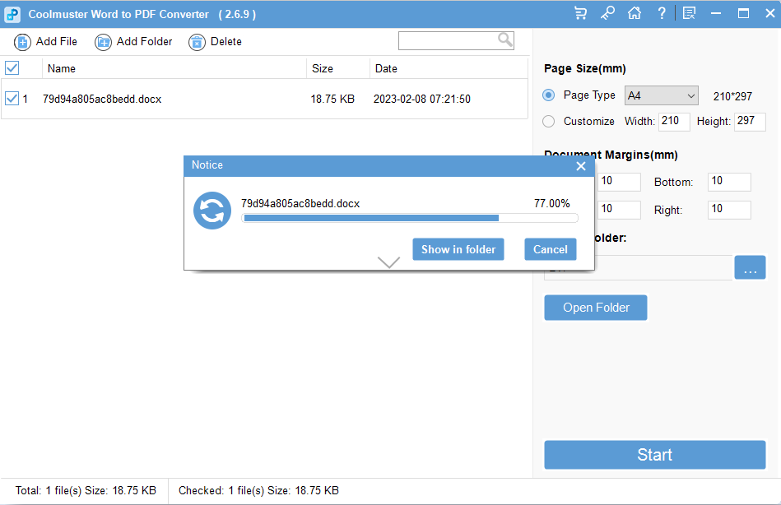Open the A4 page type dropdown
781x505 pixels.
[662, 95]
